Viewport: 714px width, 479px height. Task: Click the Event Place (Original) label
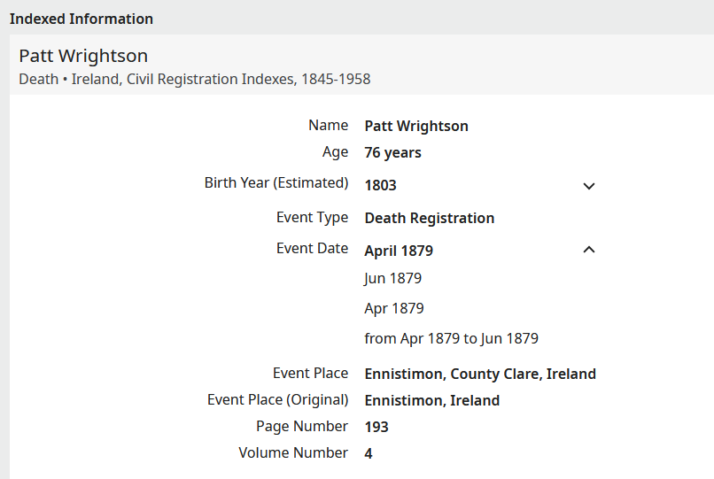(277, 400)
